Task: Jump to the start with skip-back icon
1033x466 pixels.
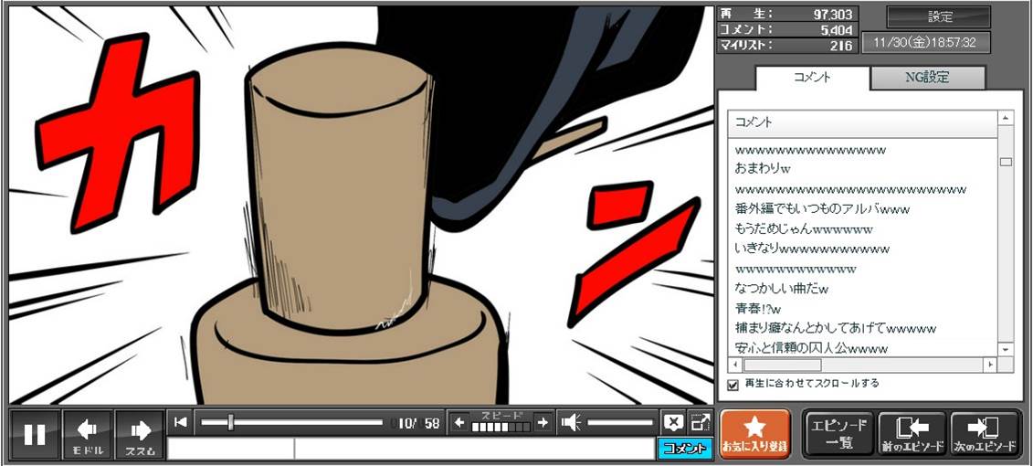Action: pyautogui.click(x=181, y=422)
